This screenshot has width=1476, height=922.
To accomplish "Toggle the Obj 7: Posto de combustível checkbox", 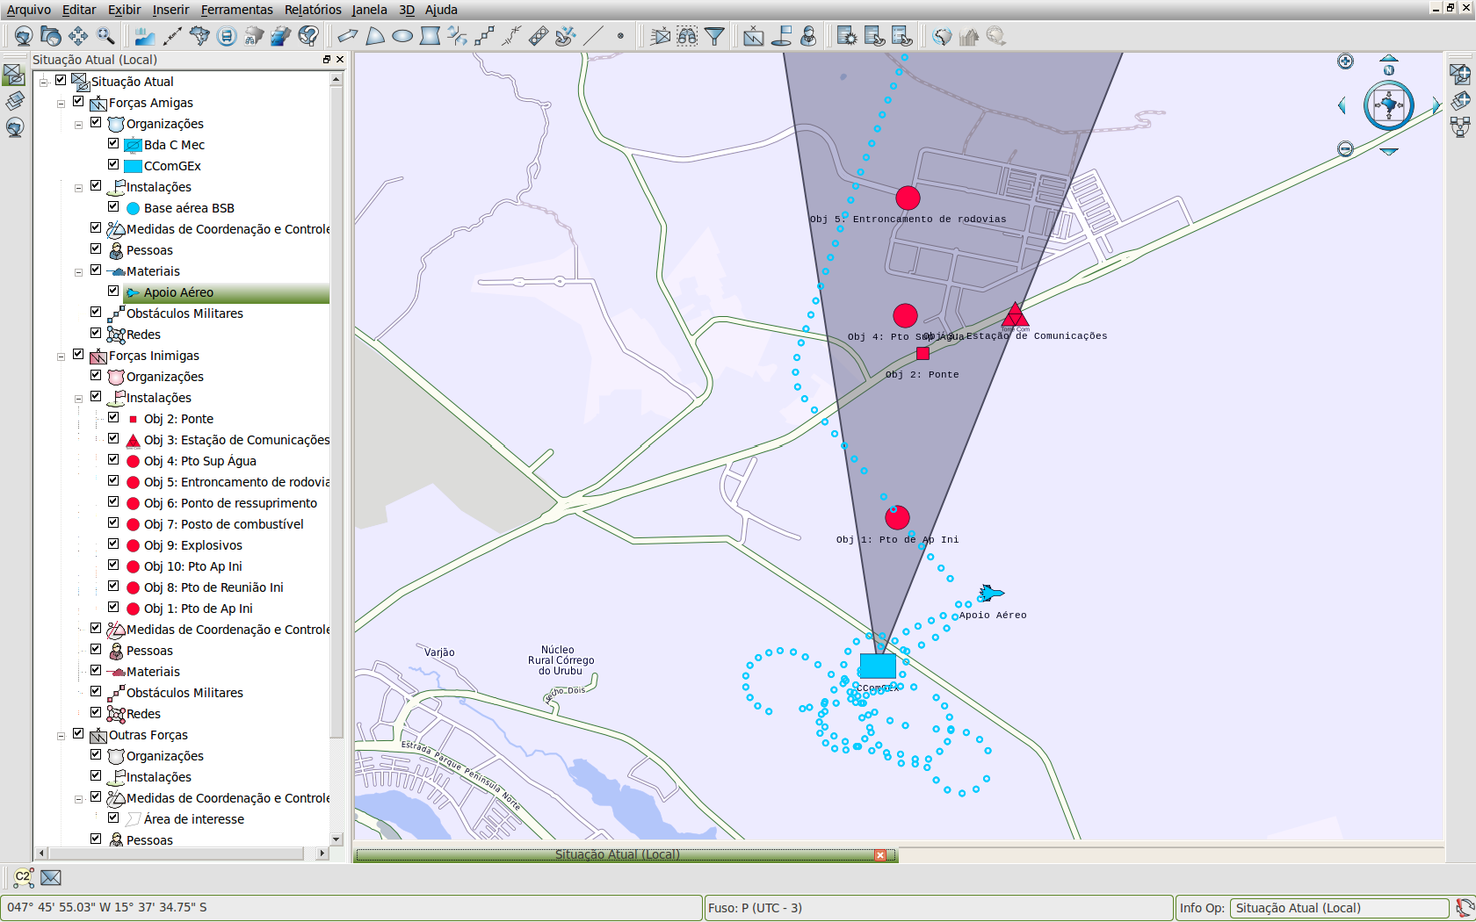I will click(x=113, y=522).
